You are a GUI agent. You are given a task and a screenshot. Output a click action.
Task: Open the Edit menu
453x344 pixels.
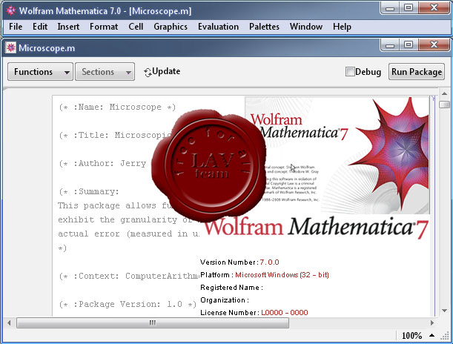tap(40, 27)
